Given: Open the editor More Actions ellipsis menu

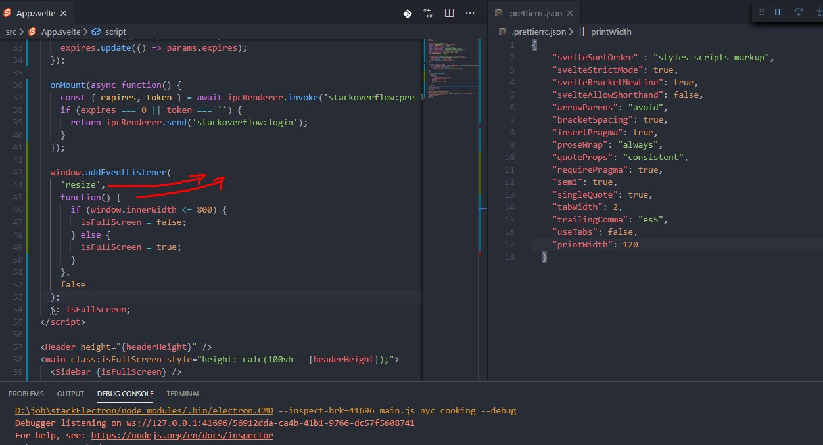Looking at the screenshot, I should pos(470,12).
